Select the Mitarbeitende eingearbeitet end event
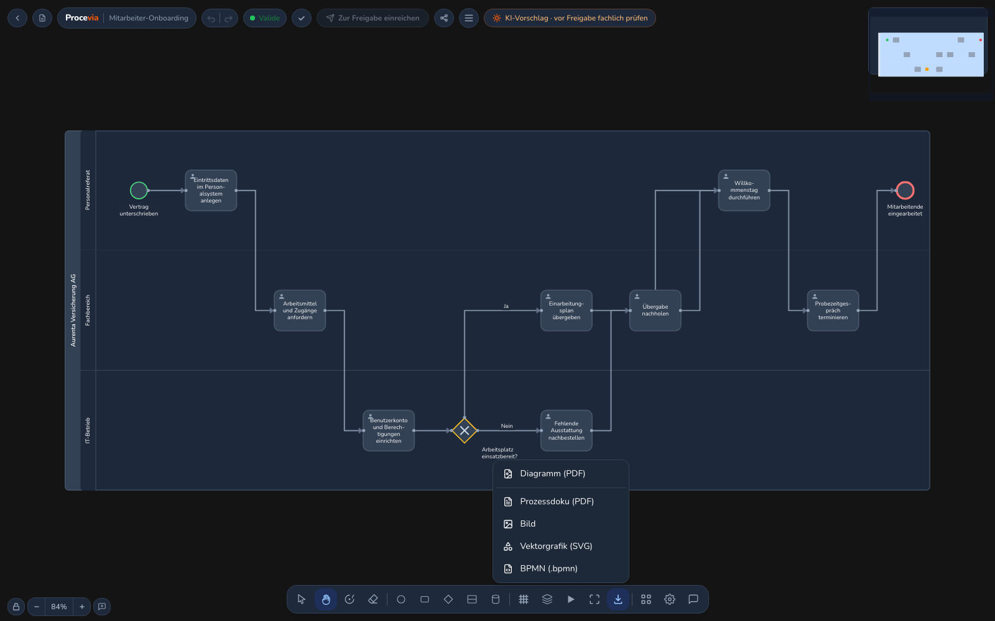The height and width of the screenshot is (621, 995). [905, 190]
